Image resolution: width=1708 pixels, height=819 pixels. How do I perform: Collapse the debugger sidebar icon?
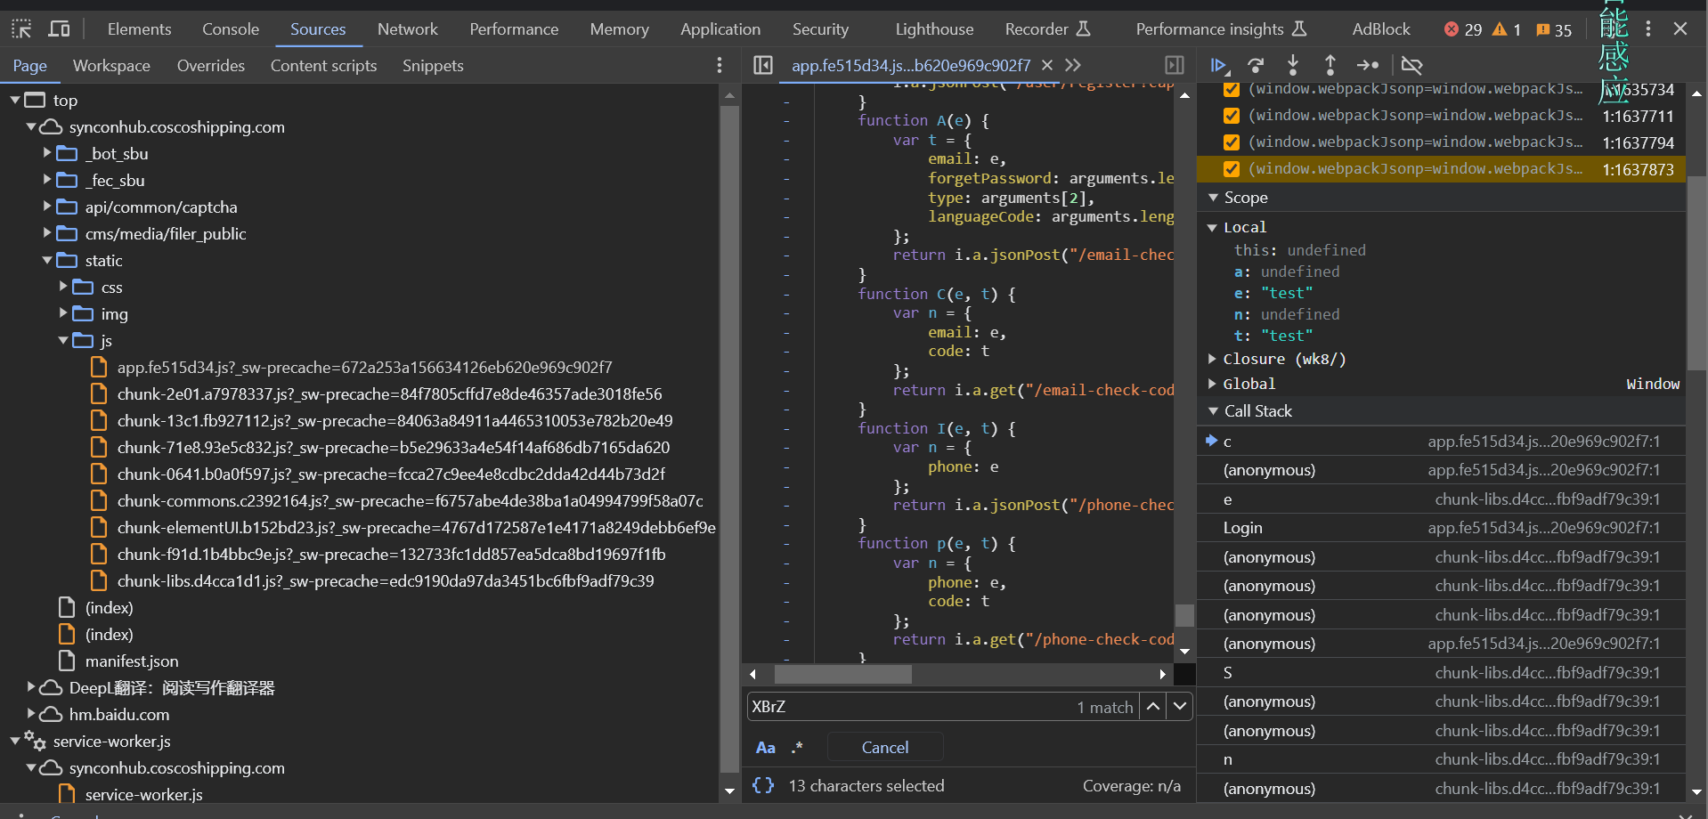pyautogui.click(x=1175, y=65)
